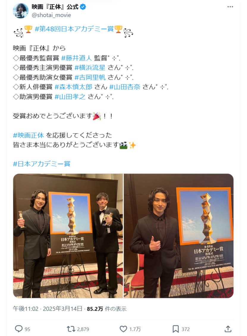The image size is (247, 336).
Task: Open the @shotai_movie handle
Action: coord(51,15)
